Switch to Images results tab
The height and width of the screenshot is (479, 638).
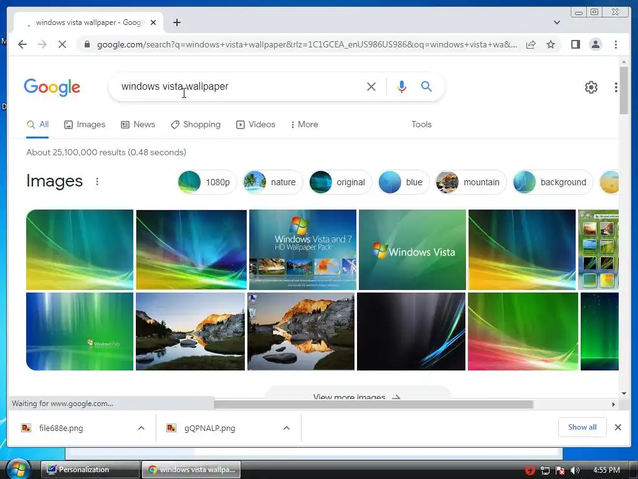[x=85, y=125]
